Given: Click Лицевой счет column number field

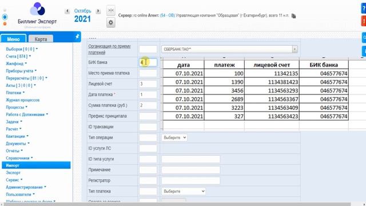Looking at the screenshot, I should pyautogui.click(x=148, y=84).
